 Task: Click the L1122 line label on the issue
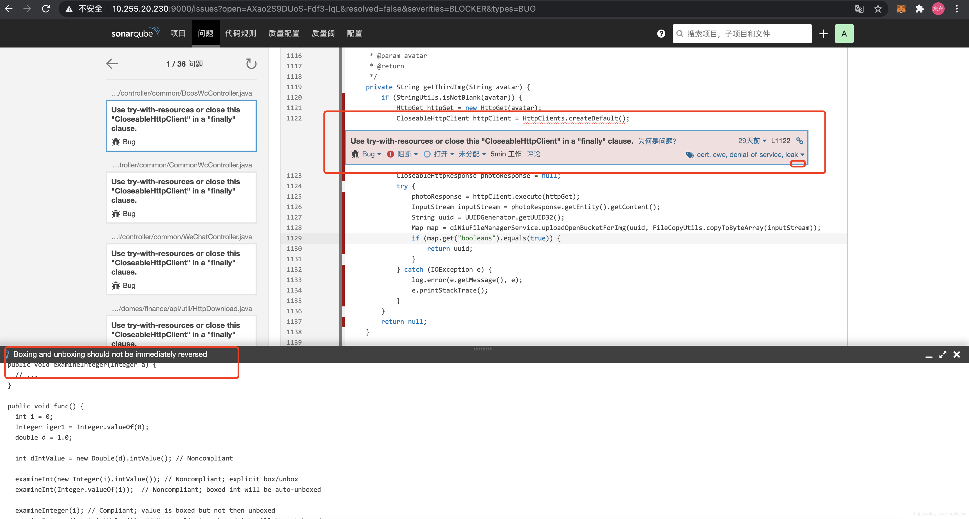coord(781,141)
